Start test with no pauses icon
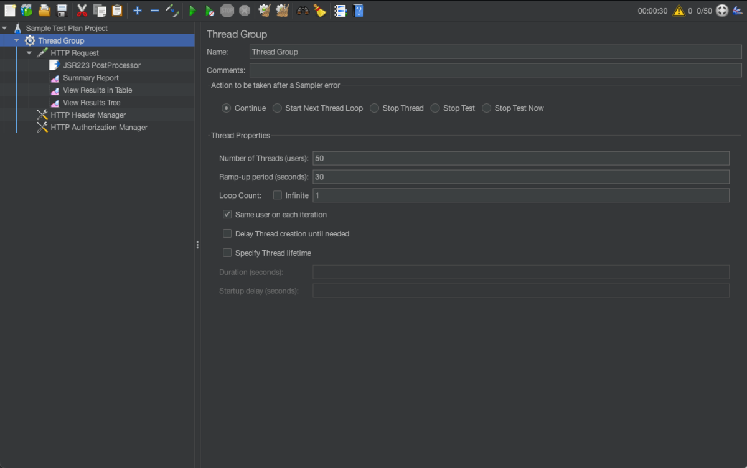Screen dimensions: 747x468 pos(210,11)
